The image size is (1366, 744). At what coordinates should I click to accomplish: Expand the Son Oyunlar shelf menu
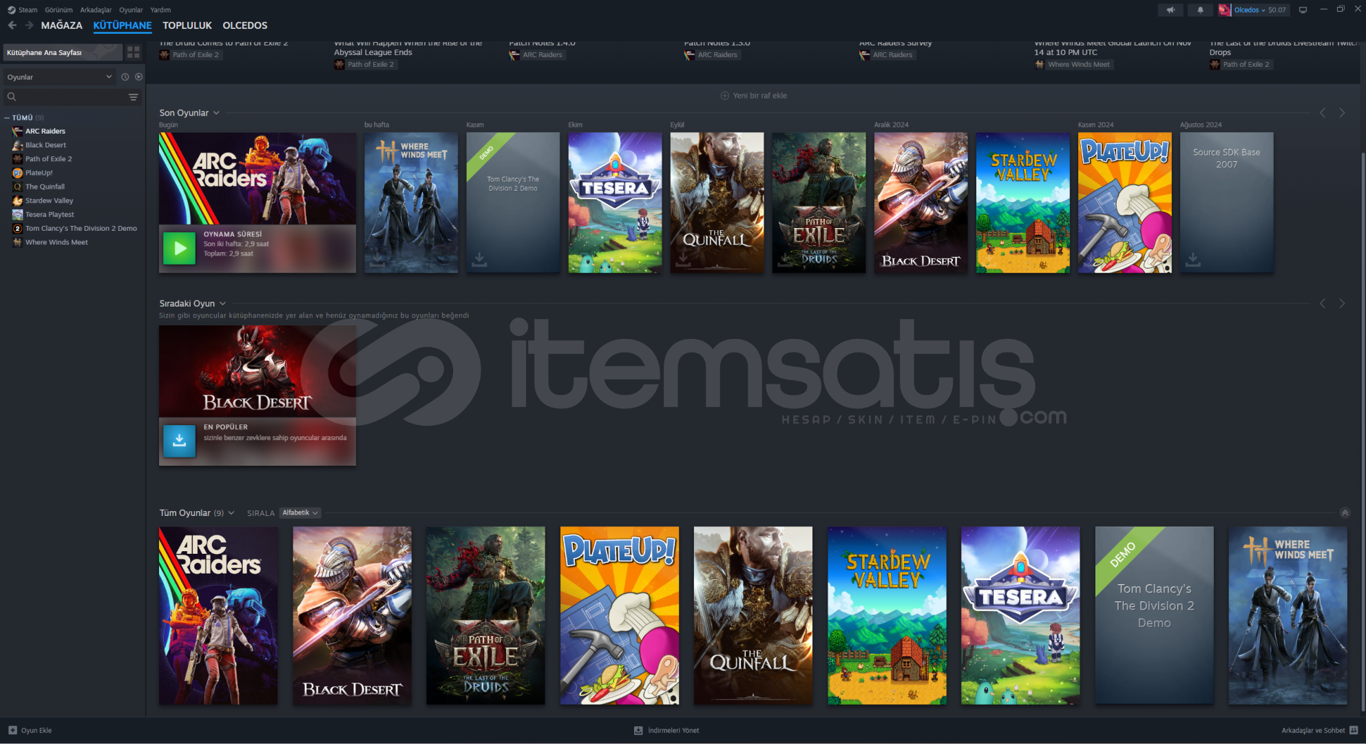point(216,113)
